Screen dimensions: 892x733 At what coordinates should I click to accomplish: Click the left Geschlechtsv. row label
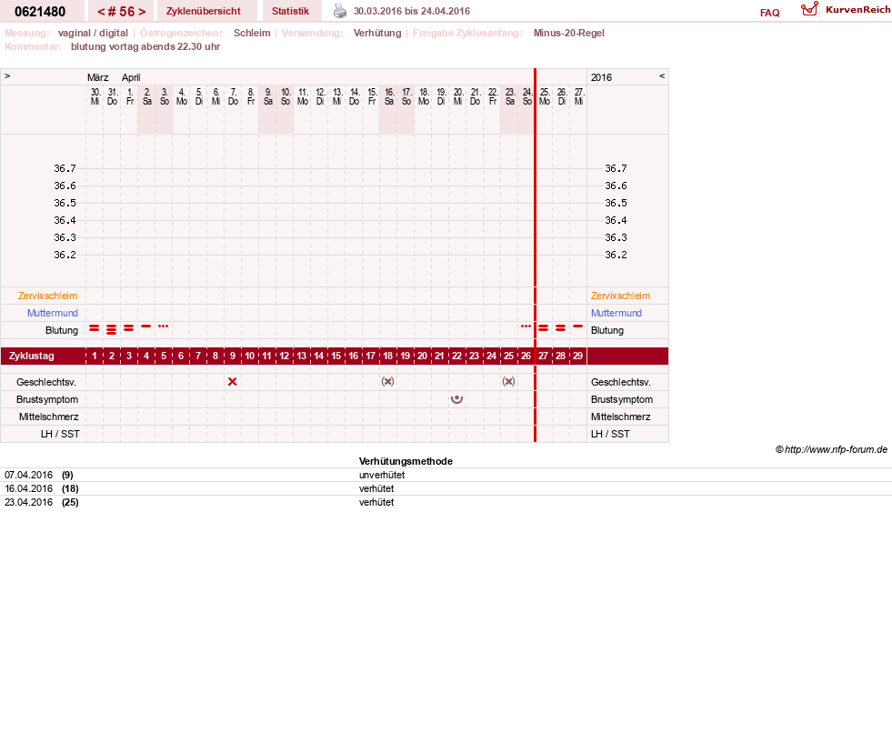[x=46, y=383]
